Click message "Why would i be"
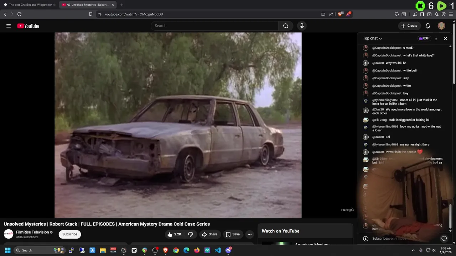 click(x=396, y=63)
